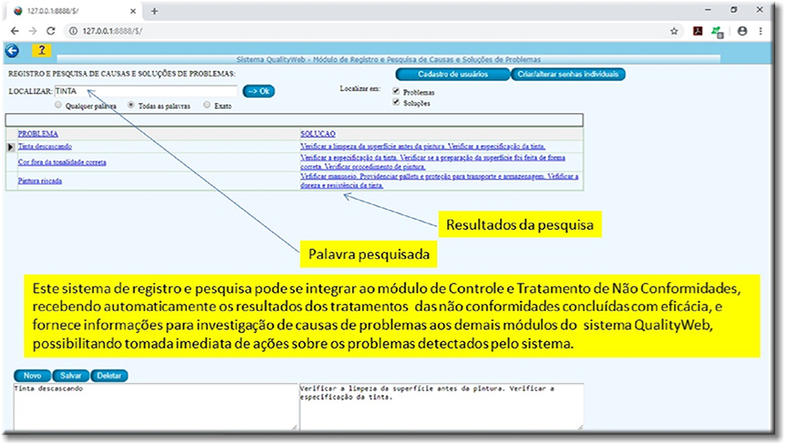The width and height of the screenshot is (788, 447).
Task: Click the site info icon in address bar
Action: pyautogui.click(x=73, y=31)
